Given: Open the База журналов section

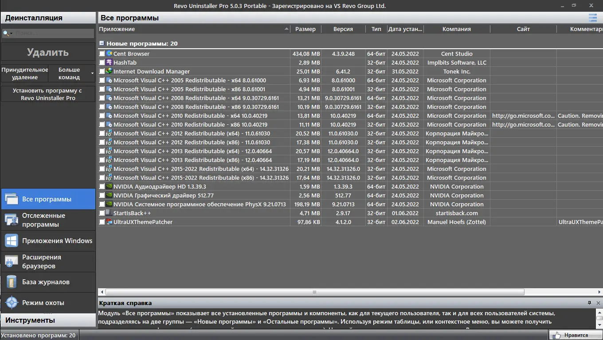Looking at the screenshot, I should coord(48,282).
